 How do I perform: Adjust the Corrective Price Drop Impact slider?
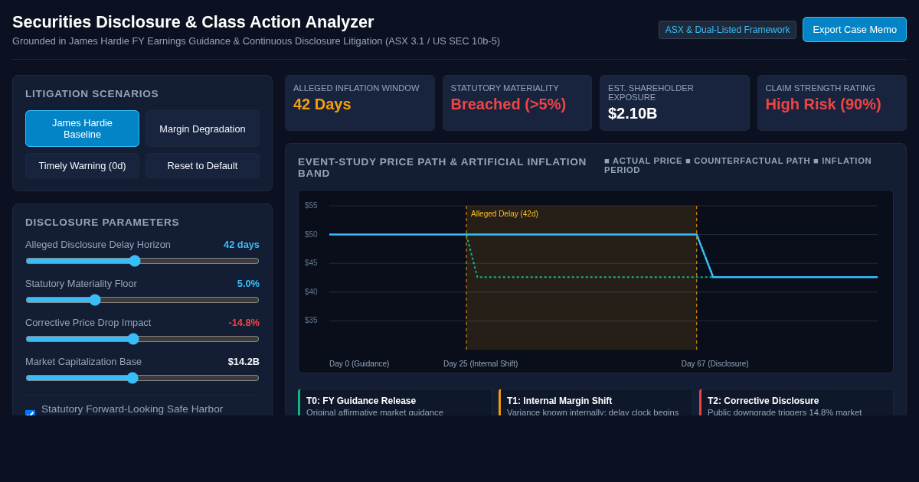pyautogui.click(x=142, y=339)
